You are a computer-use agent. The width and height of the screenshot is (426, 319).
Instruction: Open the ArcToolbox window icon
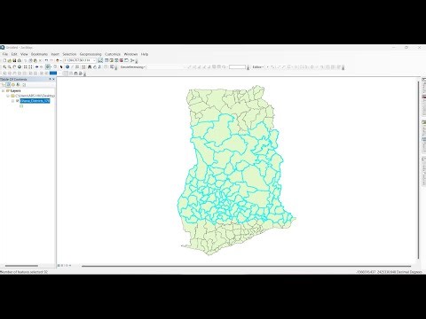122,60
